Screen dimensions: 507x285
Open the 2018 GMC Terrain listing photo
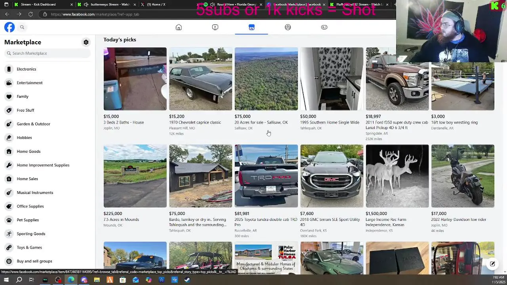click(x=332, y=176)
